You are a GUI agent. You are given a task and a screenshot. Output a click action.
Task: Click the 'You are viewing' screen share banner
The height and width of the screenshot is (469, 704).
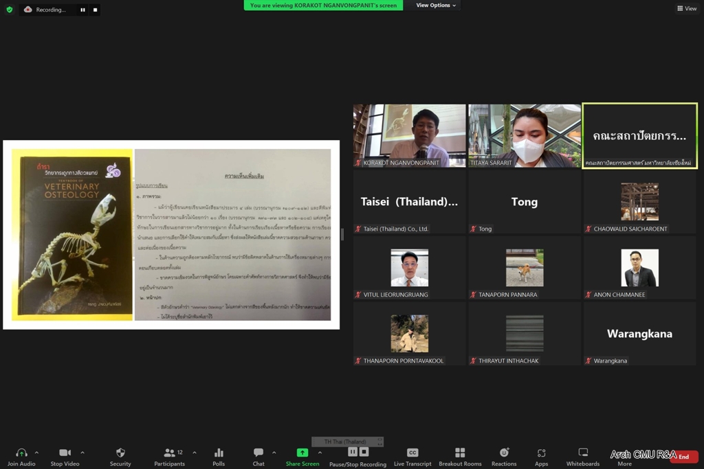[323, 5]
